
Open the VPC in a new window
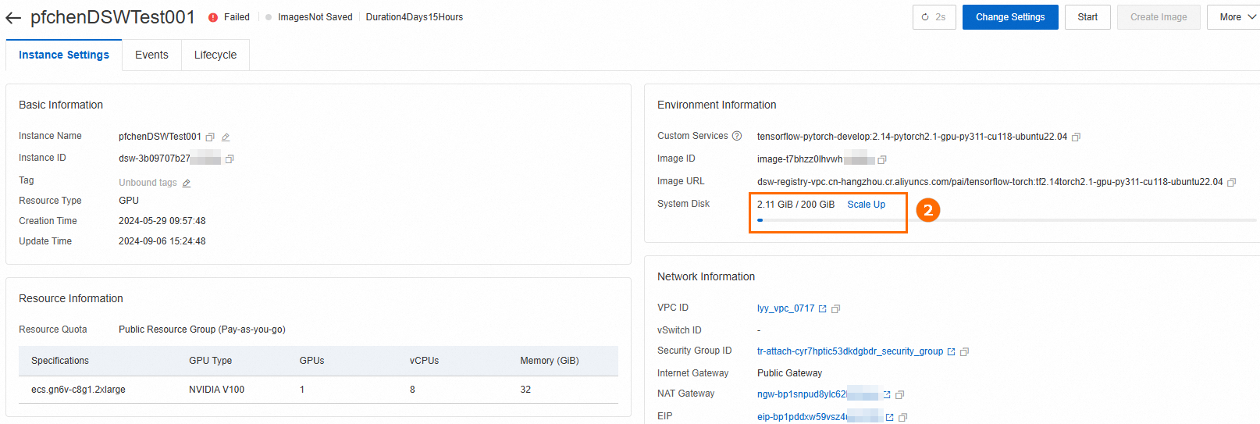click(822, 309)
